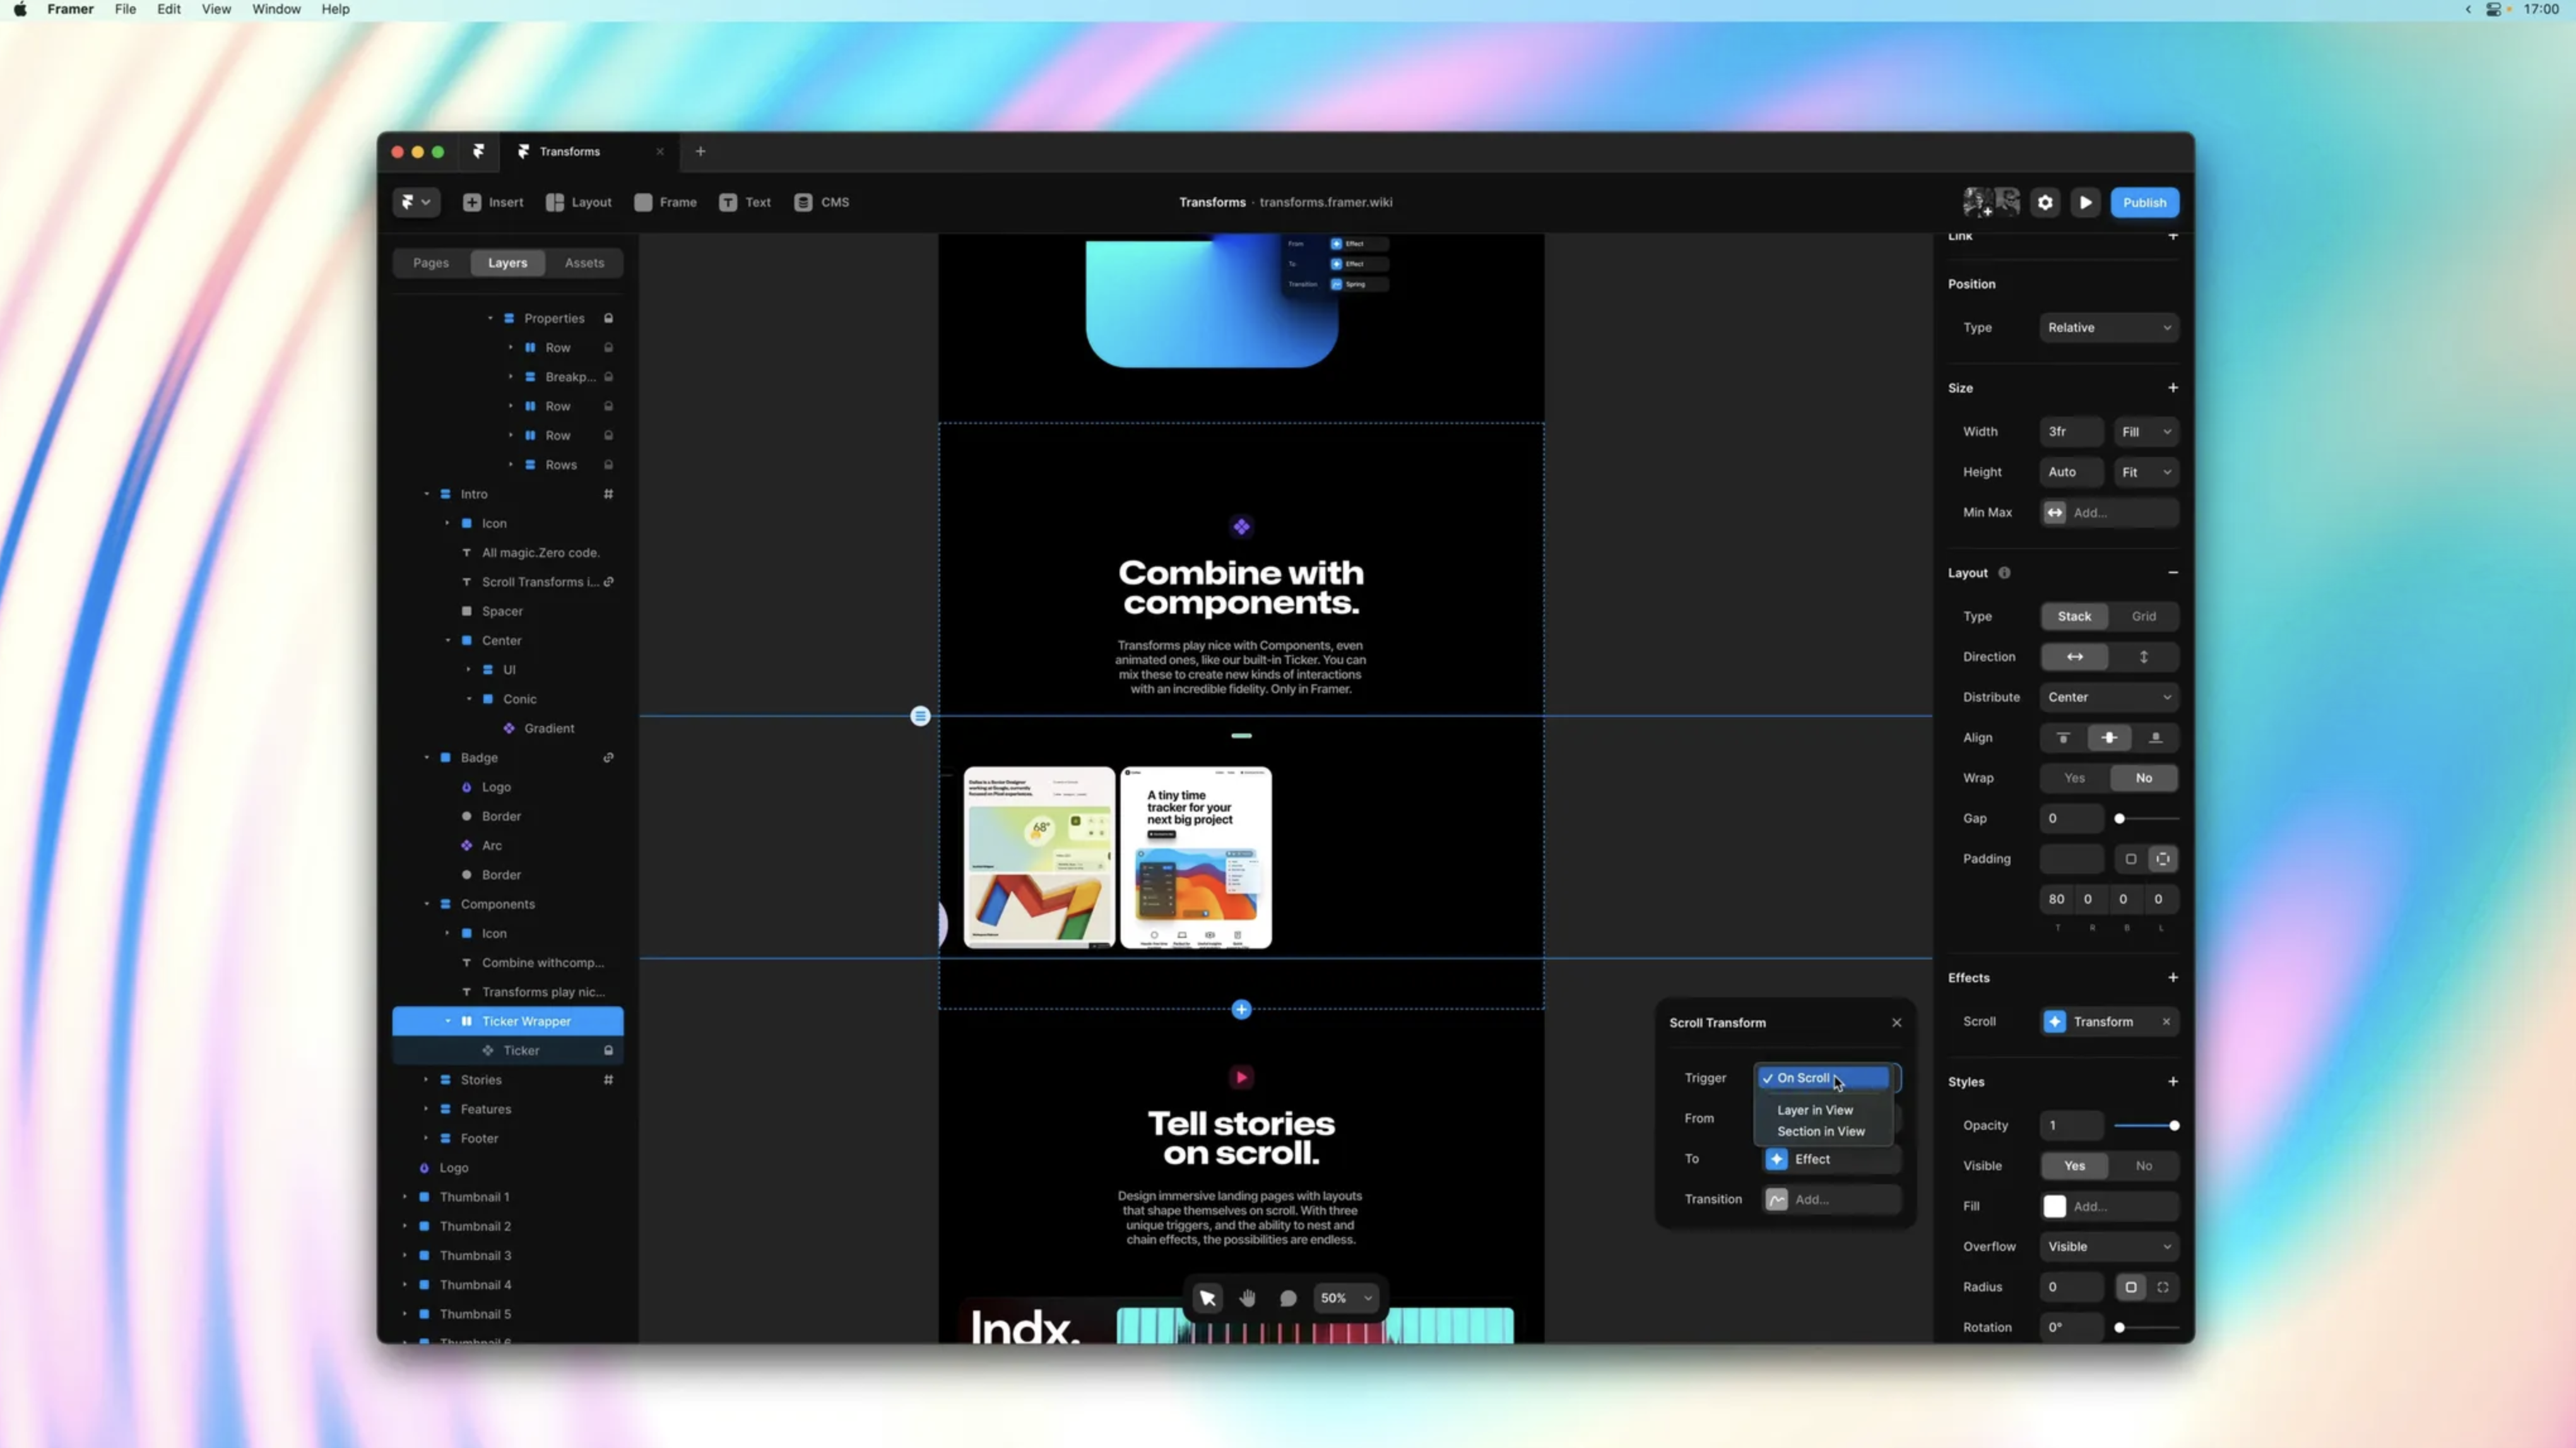The width and height of the screenshot is (2576, 1448).
Task: Open project settings gear icon
Action: click(2045, 202)
